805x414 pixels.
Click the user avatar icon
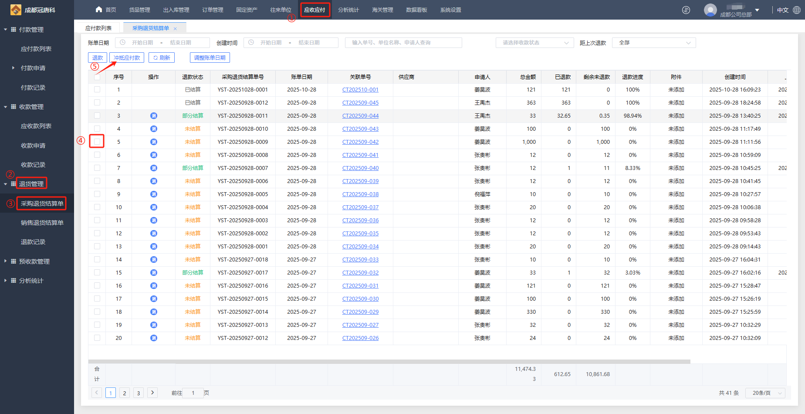tap(710, 10)
